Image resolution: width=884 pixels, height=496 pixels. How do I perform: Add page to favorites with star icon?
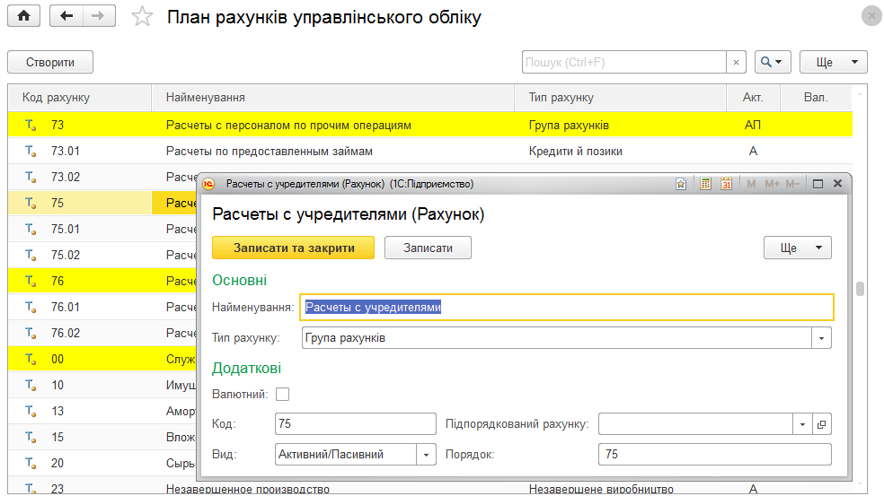[x=142, y=16]
